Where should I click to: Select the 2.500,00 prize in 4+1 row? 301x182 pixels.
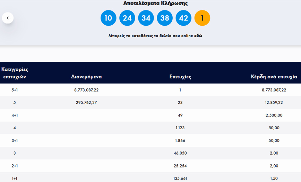[274, 115]
